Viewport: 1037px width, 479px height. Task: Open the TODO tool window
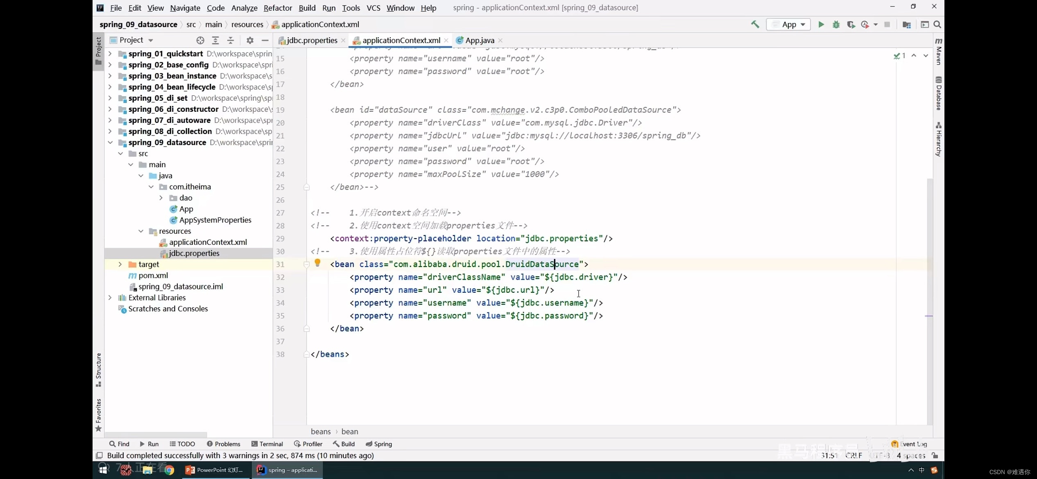[x=182, y=444]
